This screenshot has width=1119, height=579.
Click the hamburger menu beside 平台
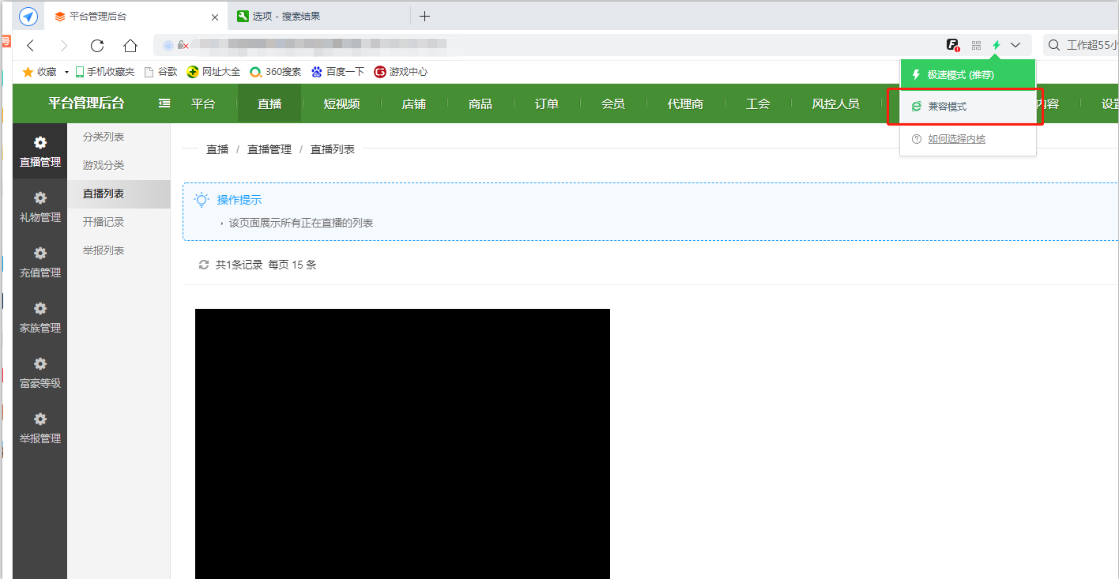(164, 103)
